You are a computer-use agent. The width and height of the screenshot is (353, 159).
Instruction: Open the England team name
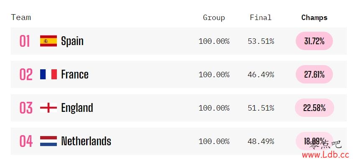tap(77, 108)
